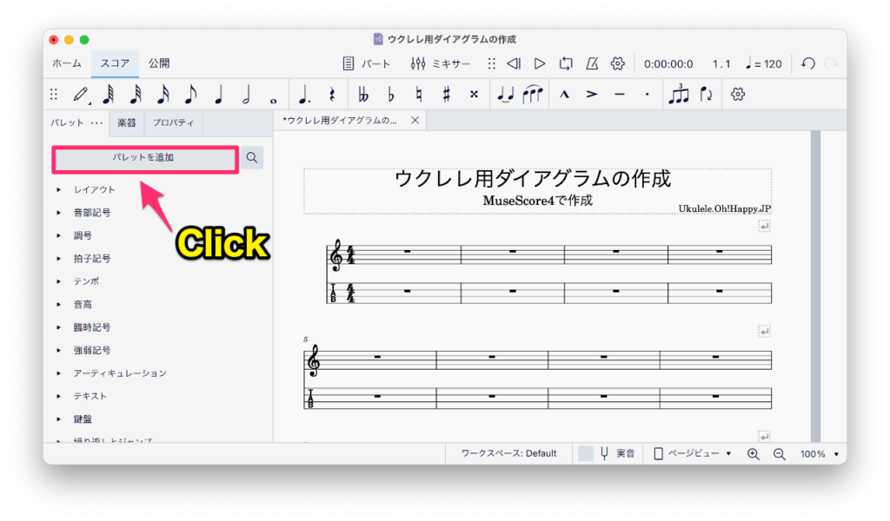The height and width of the screenshot is (521, 890).
Task: Toggle the metronome icon
Action: 592,63
